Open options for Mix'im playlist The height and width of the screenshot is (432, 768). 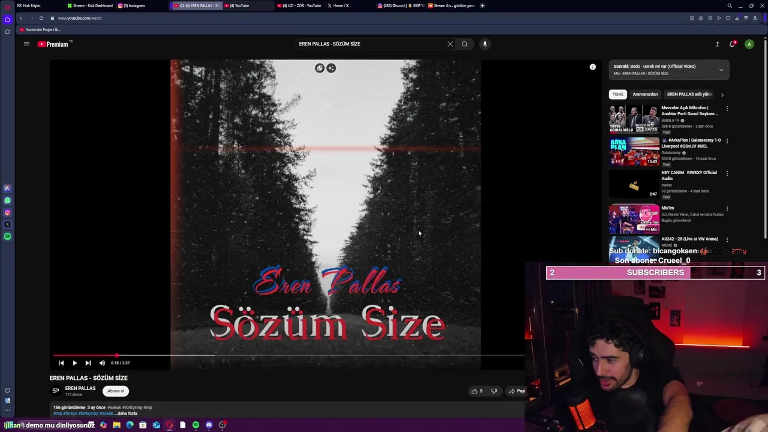727,209
